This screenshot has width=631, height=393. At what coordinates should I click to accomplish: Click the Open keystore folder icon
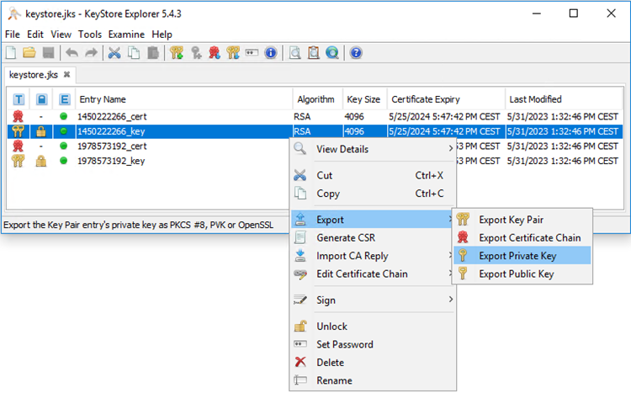click(29, 53)
